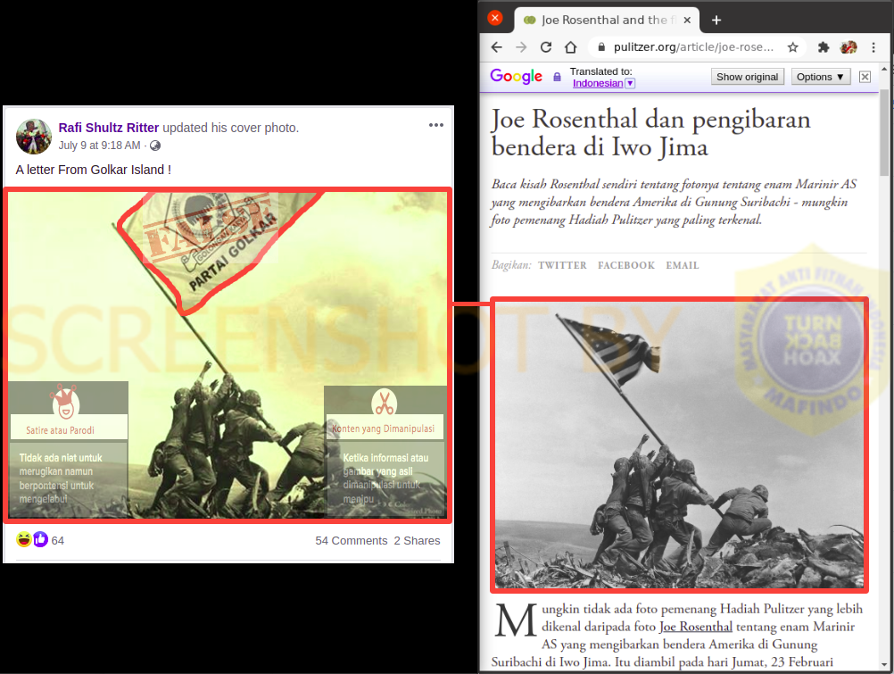Dismiss the Google Translate bar
The width and height of the screenshot is (894, 674).
[x=865, y=77]
